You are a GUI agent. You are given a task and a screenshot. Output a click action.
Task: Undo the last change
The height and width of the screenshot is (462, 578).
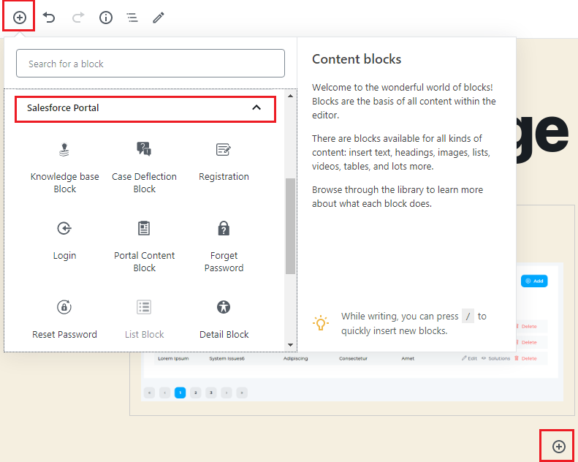click(x=49, y=18)
